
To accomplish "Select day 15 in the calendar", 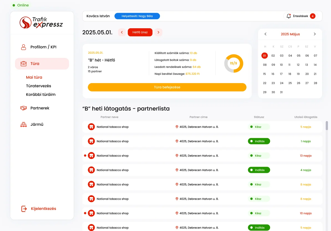I will pos(264,74).
